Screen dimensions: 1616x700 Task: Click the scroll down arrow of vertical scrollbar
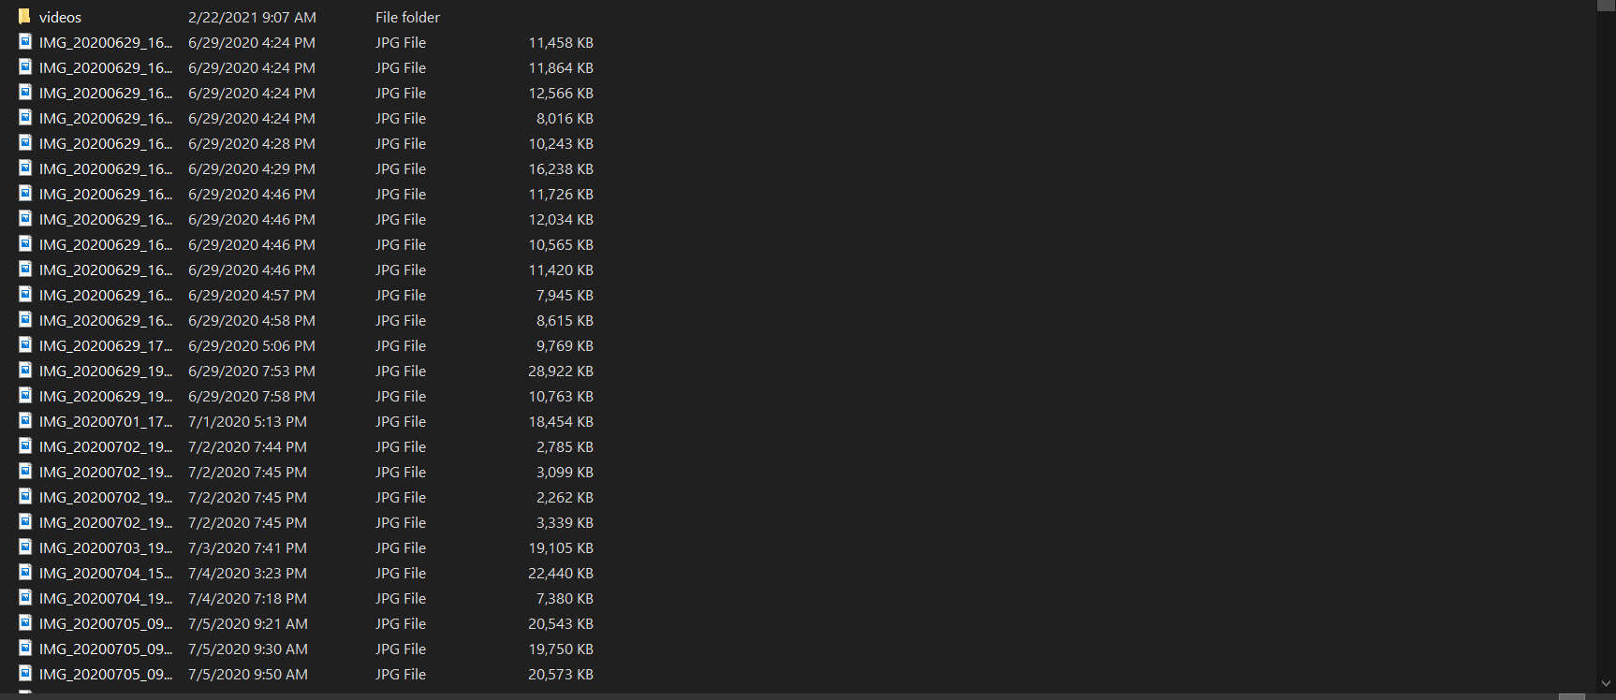click(1606, 685)
